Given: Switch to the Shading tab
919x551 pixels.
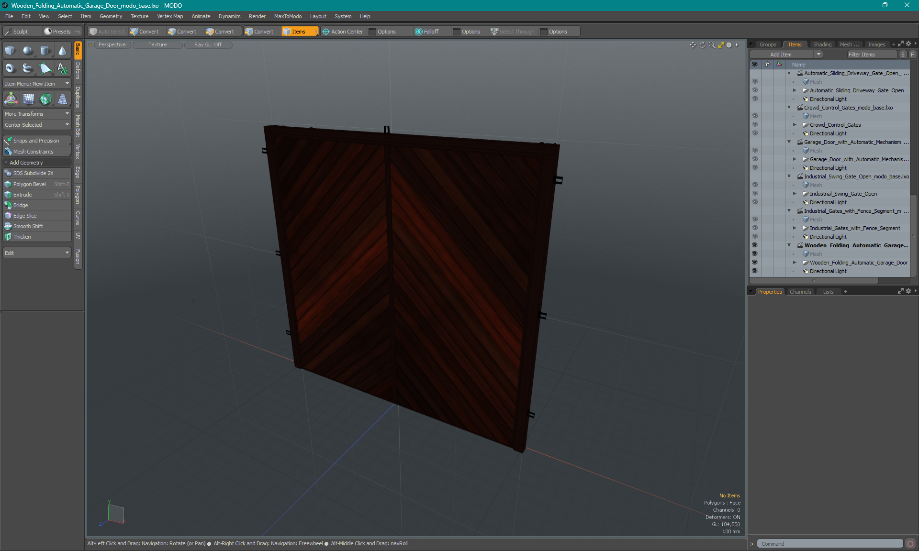Looking at the screenshot, I should coord(822,44).
